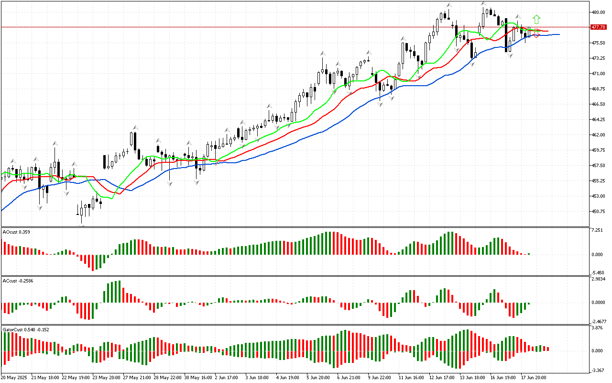The width and height of the screenshot is (612, 383).
Task: Select the right end of the blue Alligator line
Action: pos(558,34)
